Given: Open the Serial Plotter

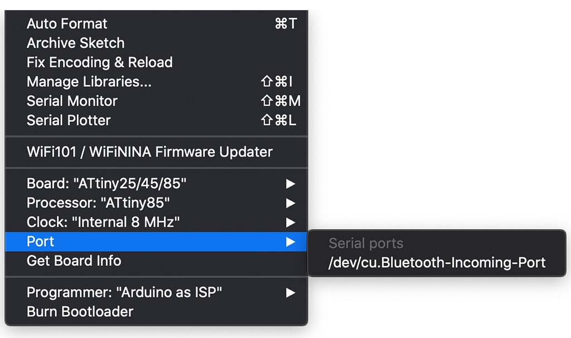Looking at the screenshot, I should (157, 120).
